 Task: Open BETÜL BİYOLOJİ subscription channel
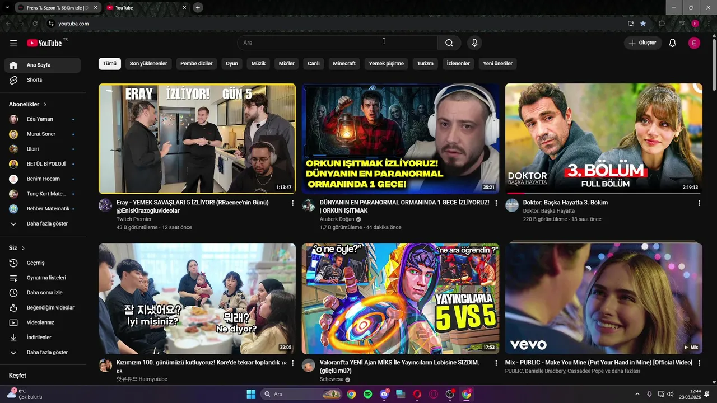click(x=43, y=164)
